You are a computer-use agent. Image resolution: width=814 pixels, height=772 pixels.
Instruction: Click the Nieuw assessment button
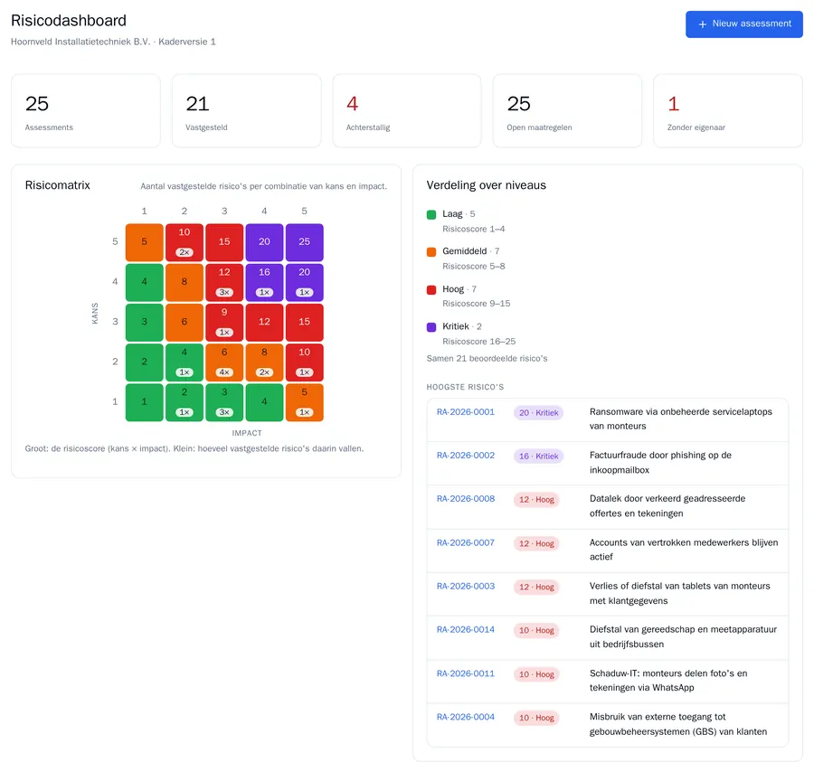coord(743,24)
